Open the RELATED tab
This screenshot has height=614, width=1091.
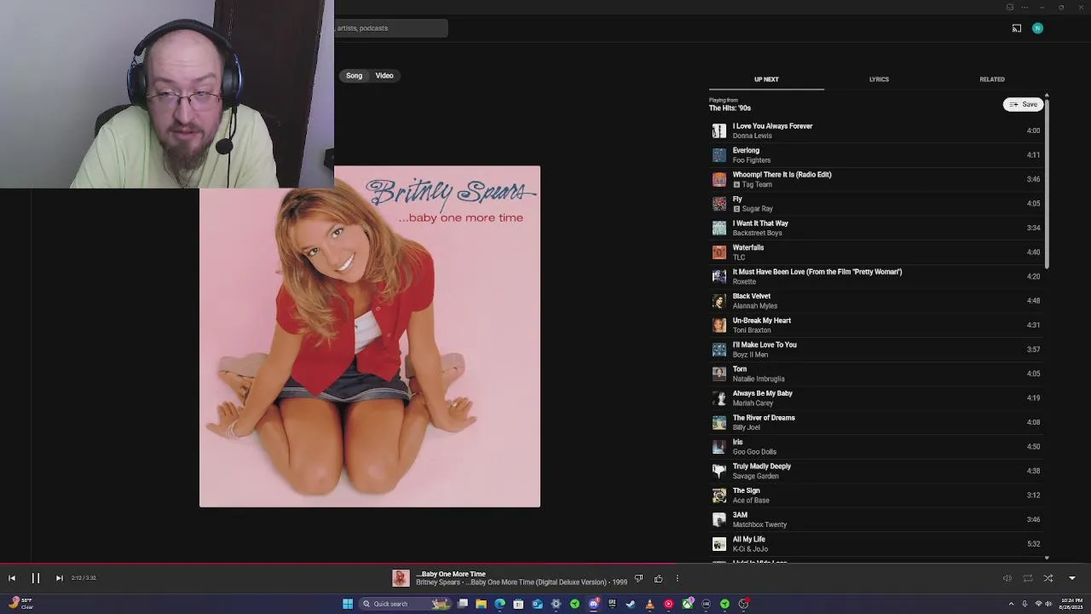point(992,79)
